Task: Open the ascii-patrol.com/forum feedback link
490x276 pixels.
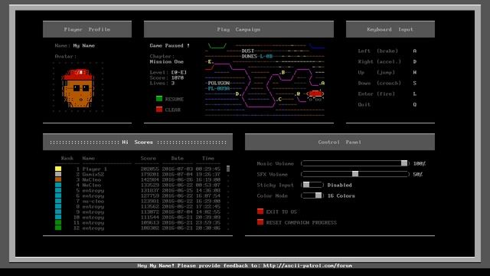Action: [x=308, y=266]
